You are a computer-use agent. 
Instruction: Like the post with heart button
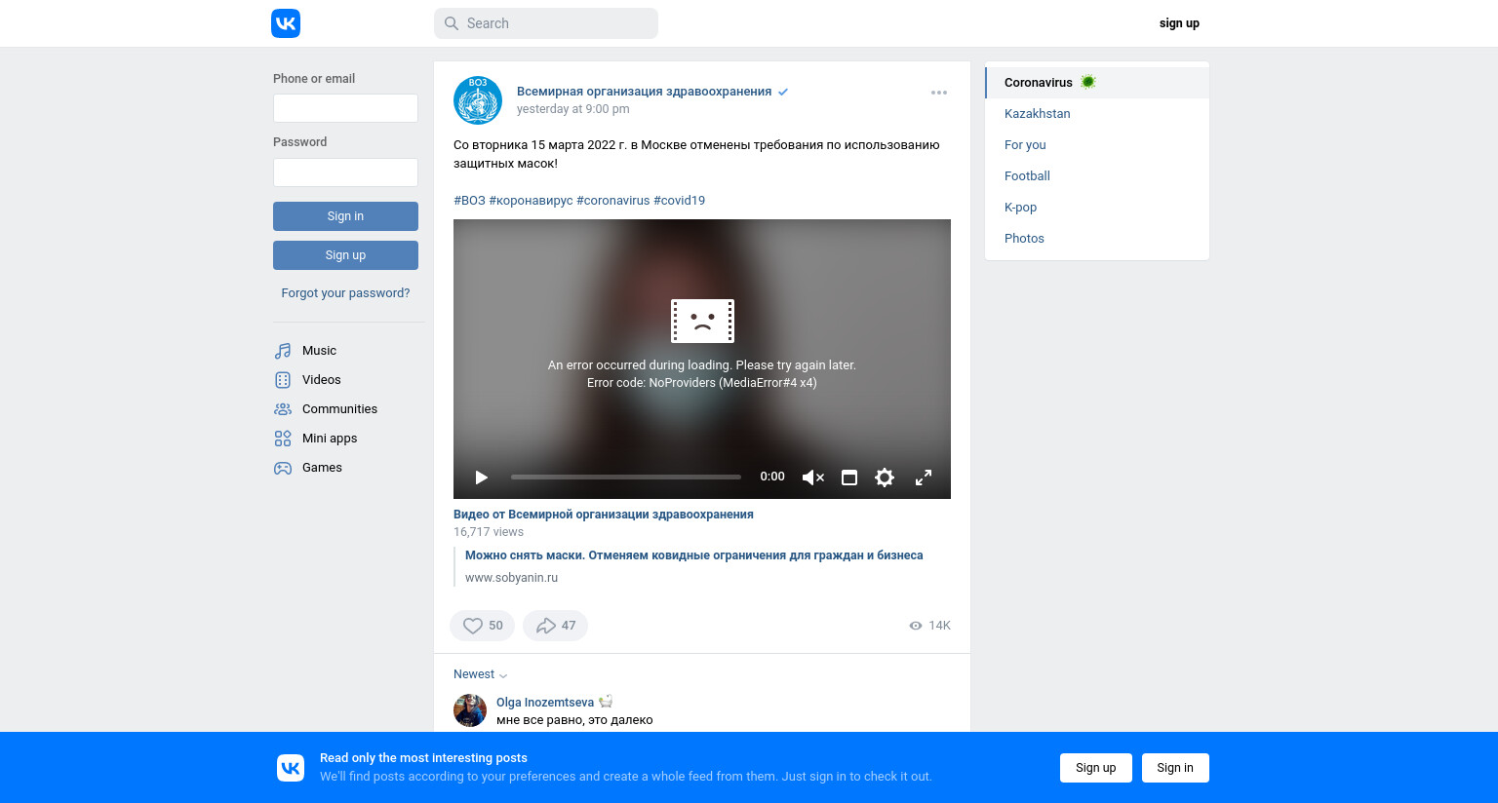[x=482, y=626]
